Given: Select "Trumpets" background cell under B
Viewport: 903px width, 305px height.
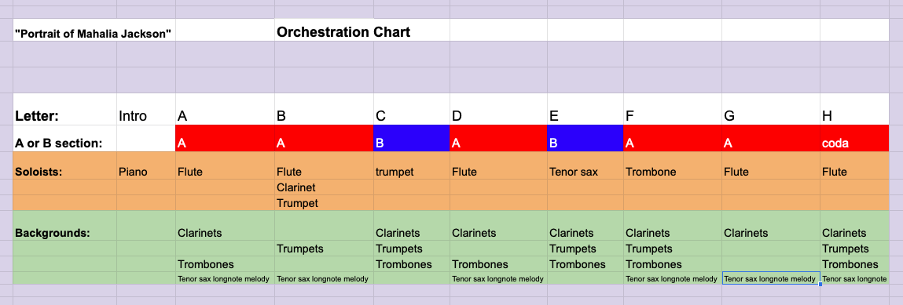Looking at the screenshot, I should [x=325, y=249].
